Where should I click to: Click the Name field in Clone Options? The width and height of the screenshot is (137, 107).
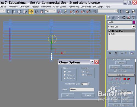coord(82,90)
